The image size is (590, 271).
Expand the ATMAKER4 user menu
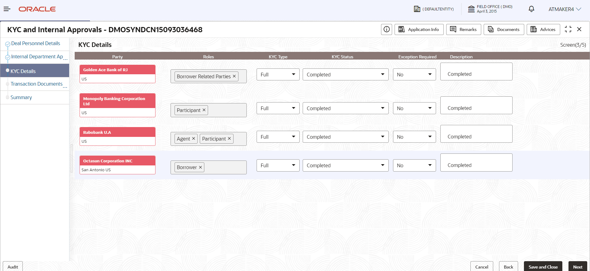[565, 9]
